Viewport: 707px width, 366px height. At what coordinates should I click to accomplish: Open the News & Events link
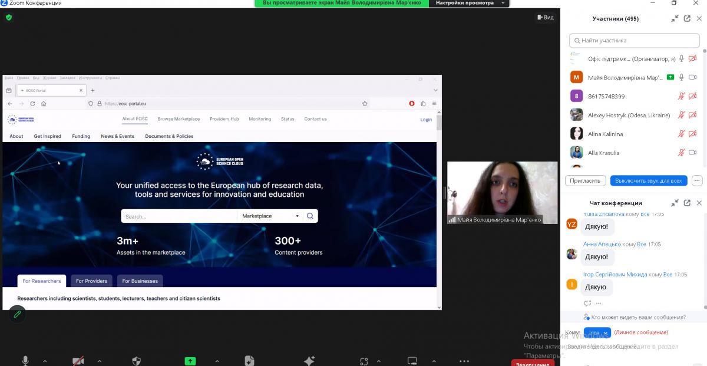[x=117, y=136]
